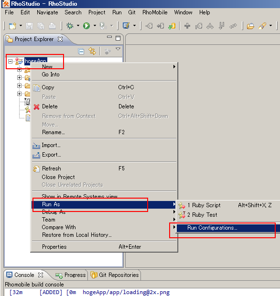Click the green Run button icon
This screenshot has width=280, height=296.
tap(86, 26)
